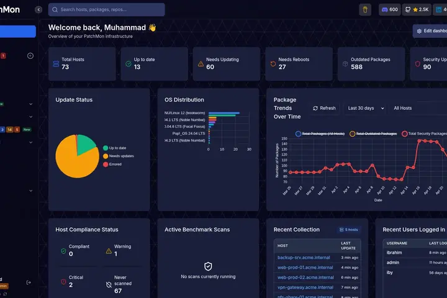
Task: Click the Needs Reboots rotate icon
Action: (x=273, y=64)
